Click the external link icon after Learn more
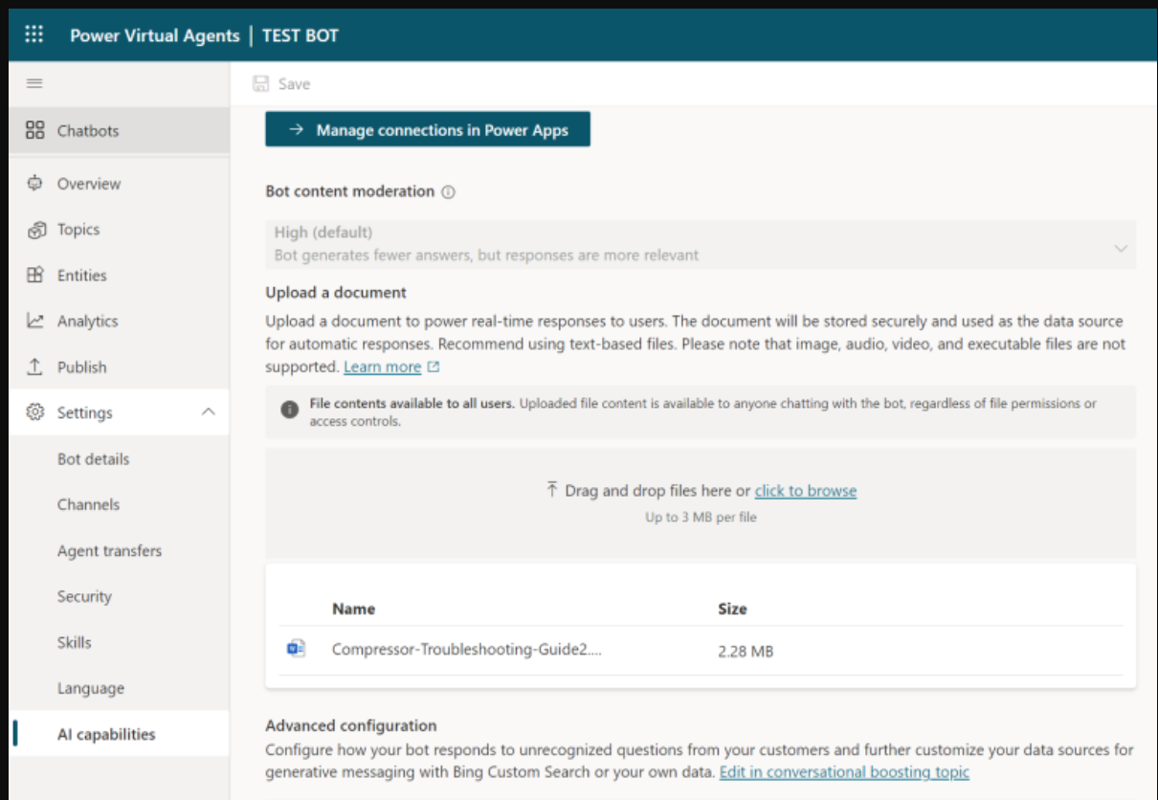1158x800 pixels. tap(434, 367)
